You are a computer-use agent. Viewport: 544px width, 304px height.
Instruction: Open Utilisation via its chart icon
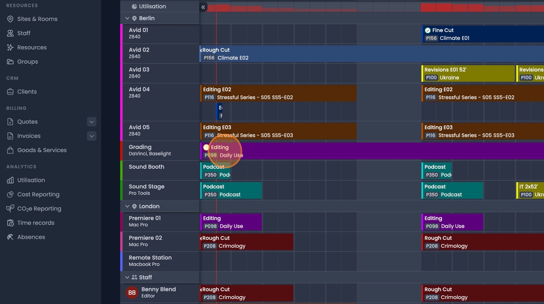10,180
